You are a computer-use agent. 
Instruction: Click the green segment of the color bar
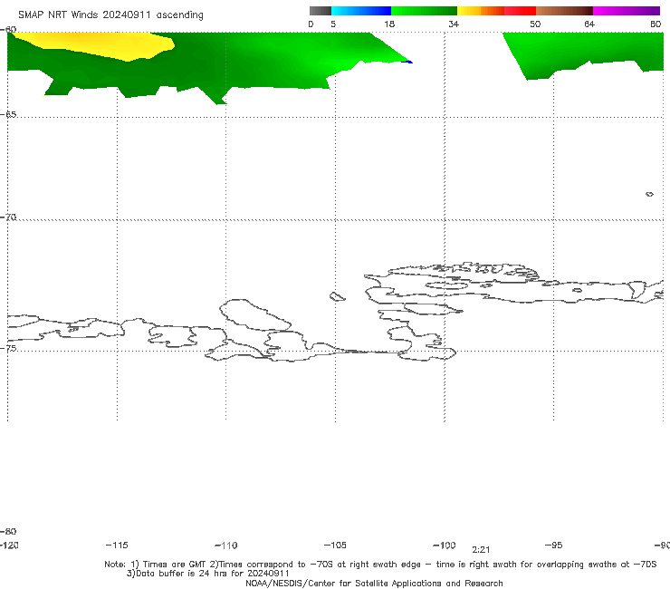point(424,11)
